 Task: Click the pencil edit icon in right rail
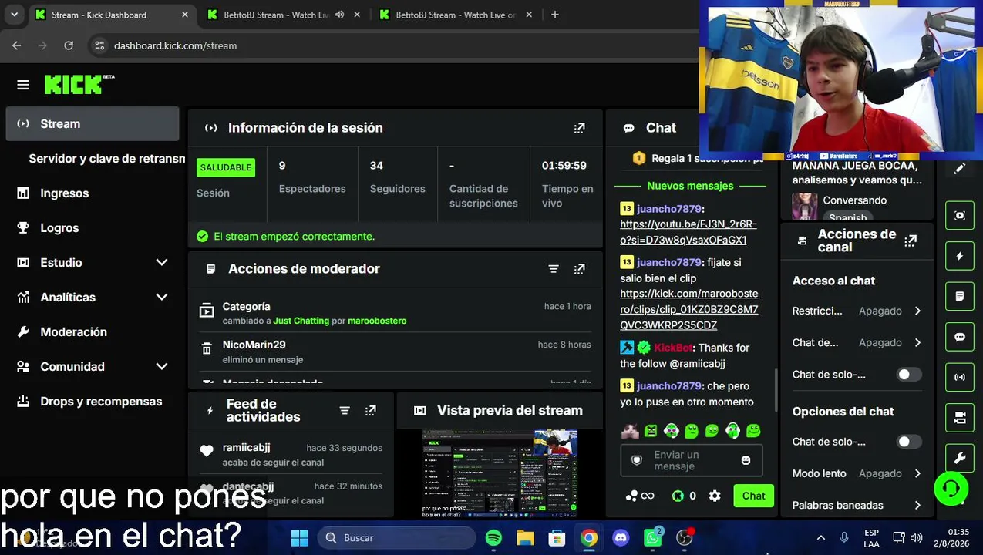960,169
